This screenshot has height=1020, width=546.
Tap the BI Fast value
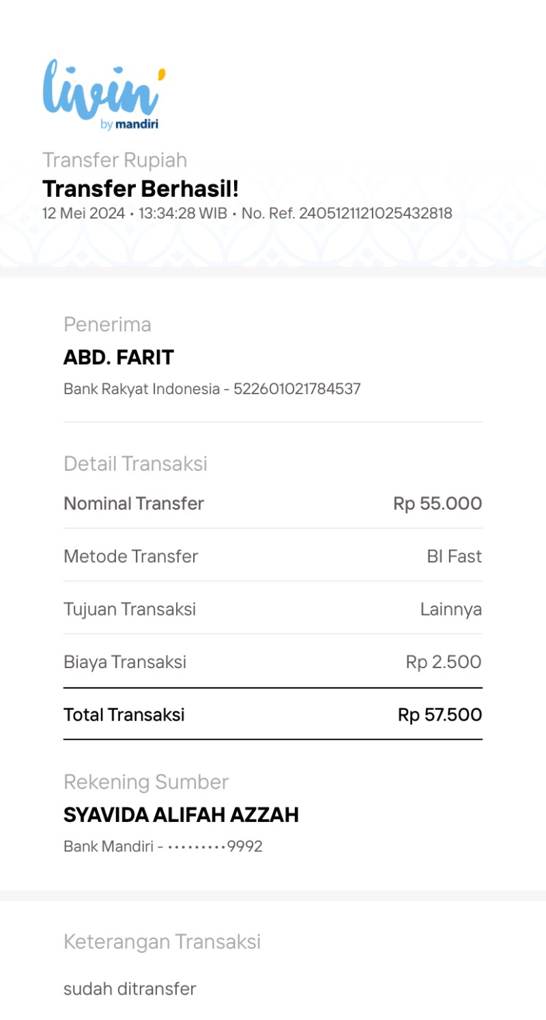(455, 556)
